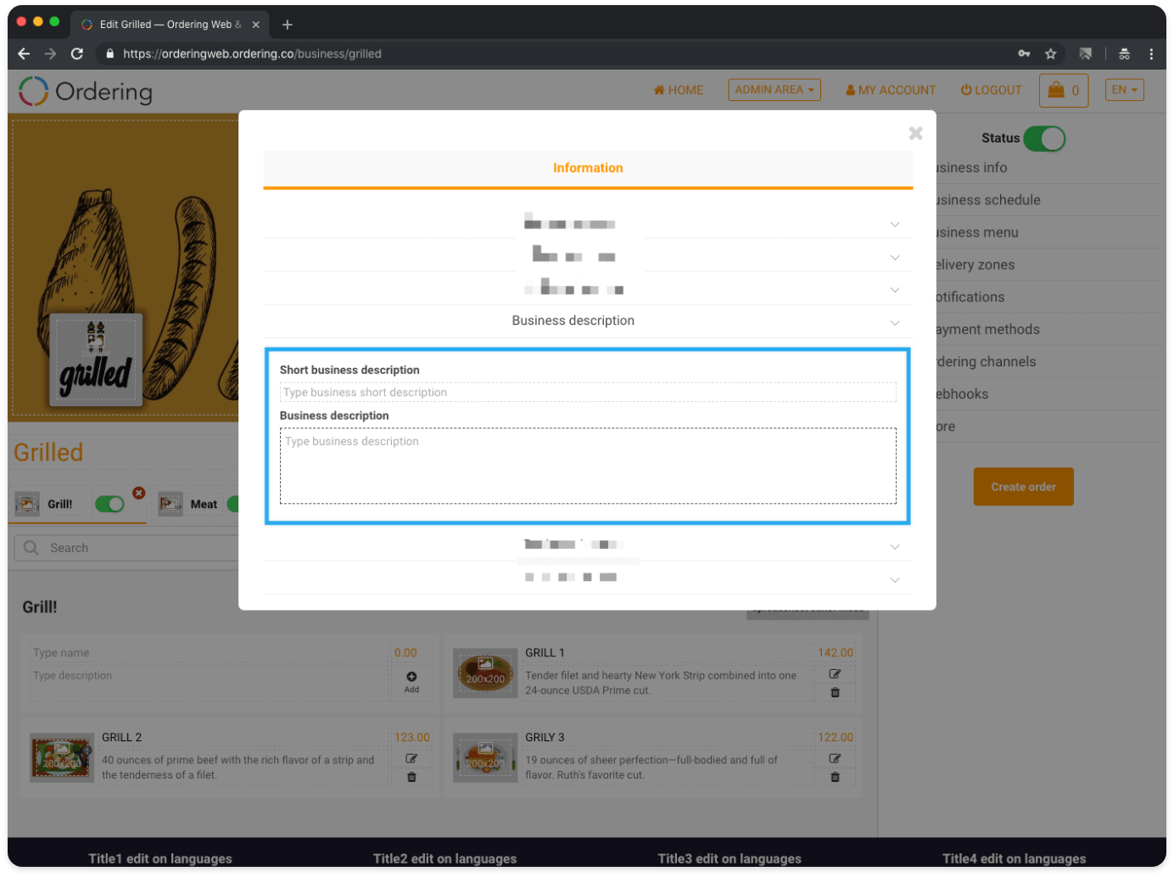
Task: Reload the current page
Action: [77, 53]
